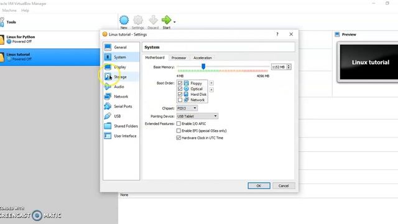
Task: Enable I/O APIC checkbox
Action: pyautogui.click(x=178, y=124)
